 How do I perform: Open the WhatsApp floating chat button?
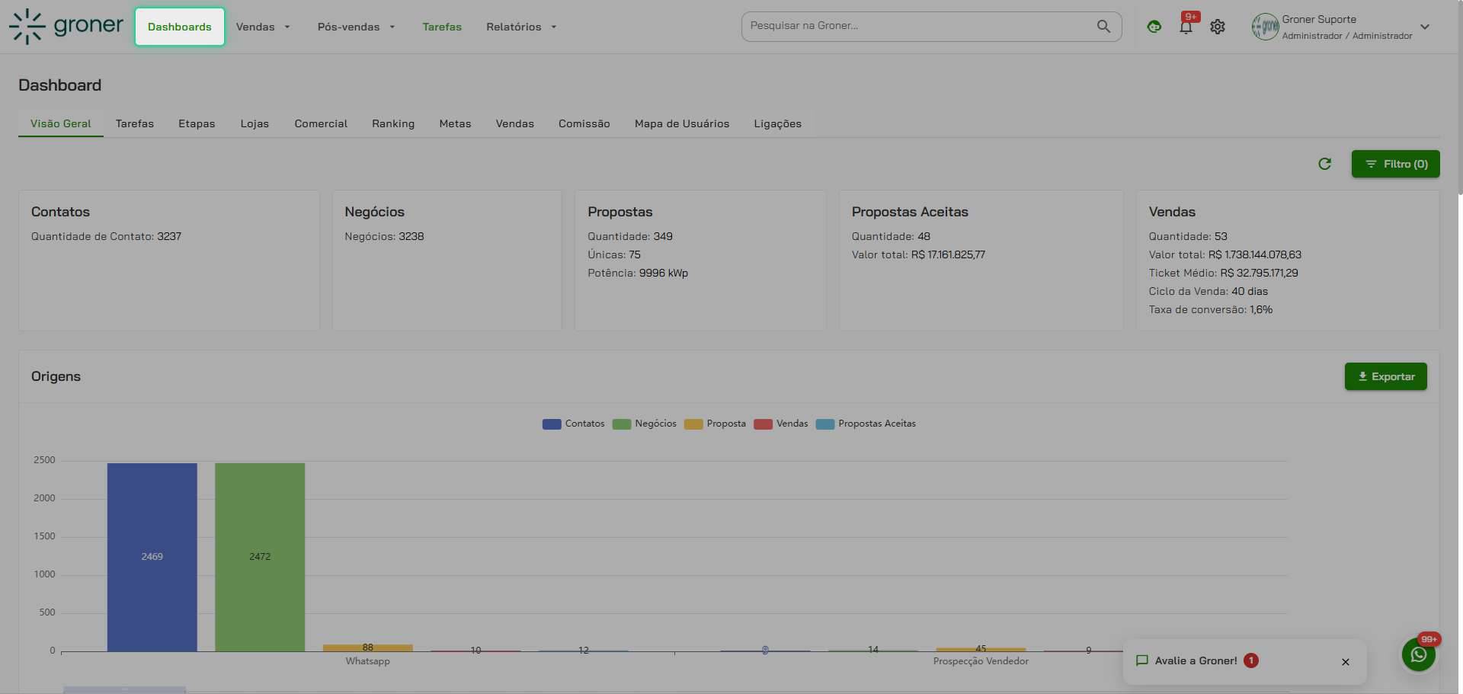point(1419,654)
